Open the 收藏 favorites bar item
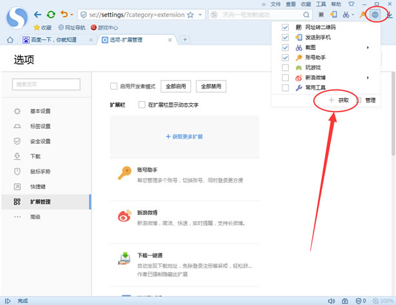396x305 pixels. tap(43, 27)
